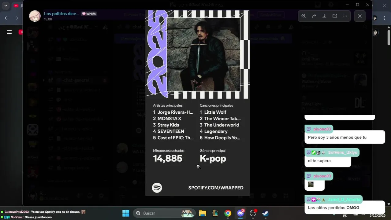Click the Spotify Wrapped image preview
Screen dimensions: 391x220
pyautogui.click(x=197, y=103)
